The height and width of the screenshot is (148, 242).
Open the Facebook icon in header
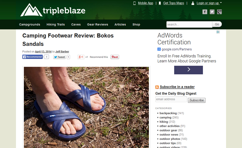pos(205,12)
